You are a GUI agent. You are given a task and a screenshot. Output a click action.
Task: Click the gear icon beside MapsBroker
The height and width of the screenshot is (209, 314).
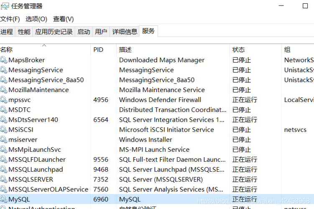click(x=4, y=60)
